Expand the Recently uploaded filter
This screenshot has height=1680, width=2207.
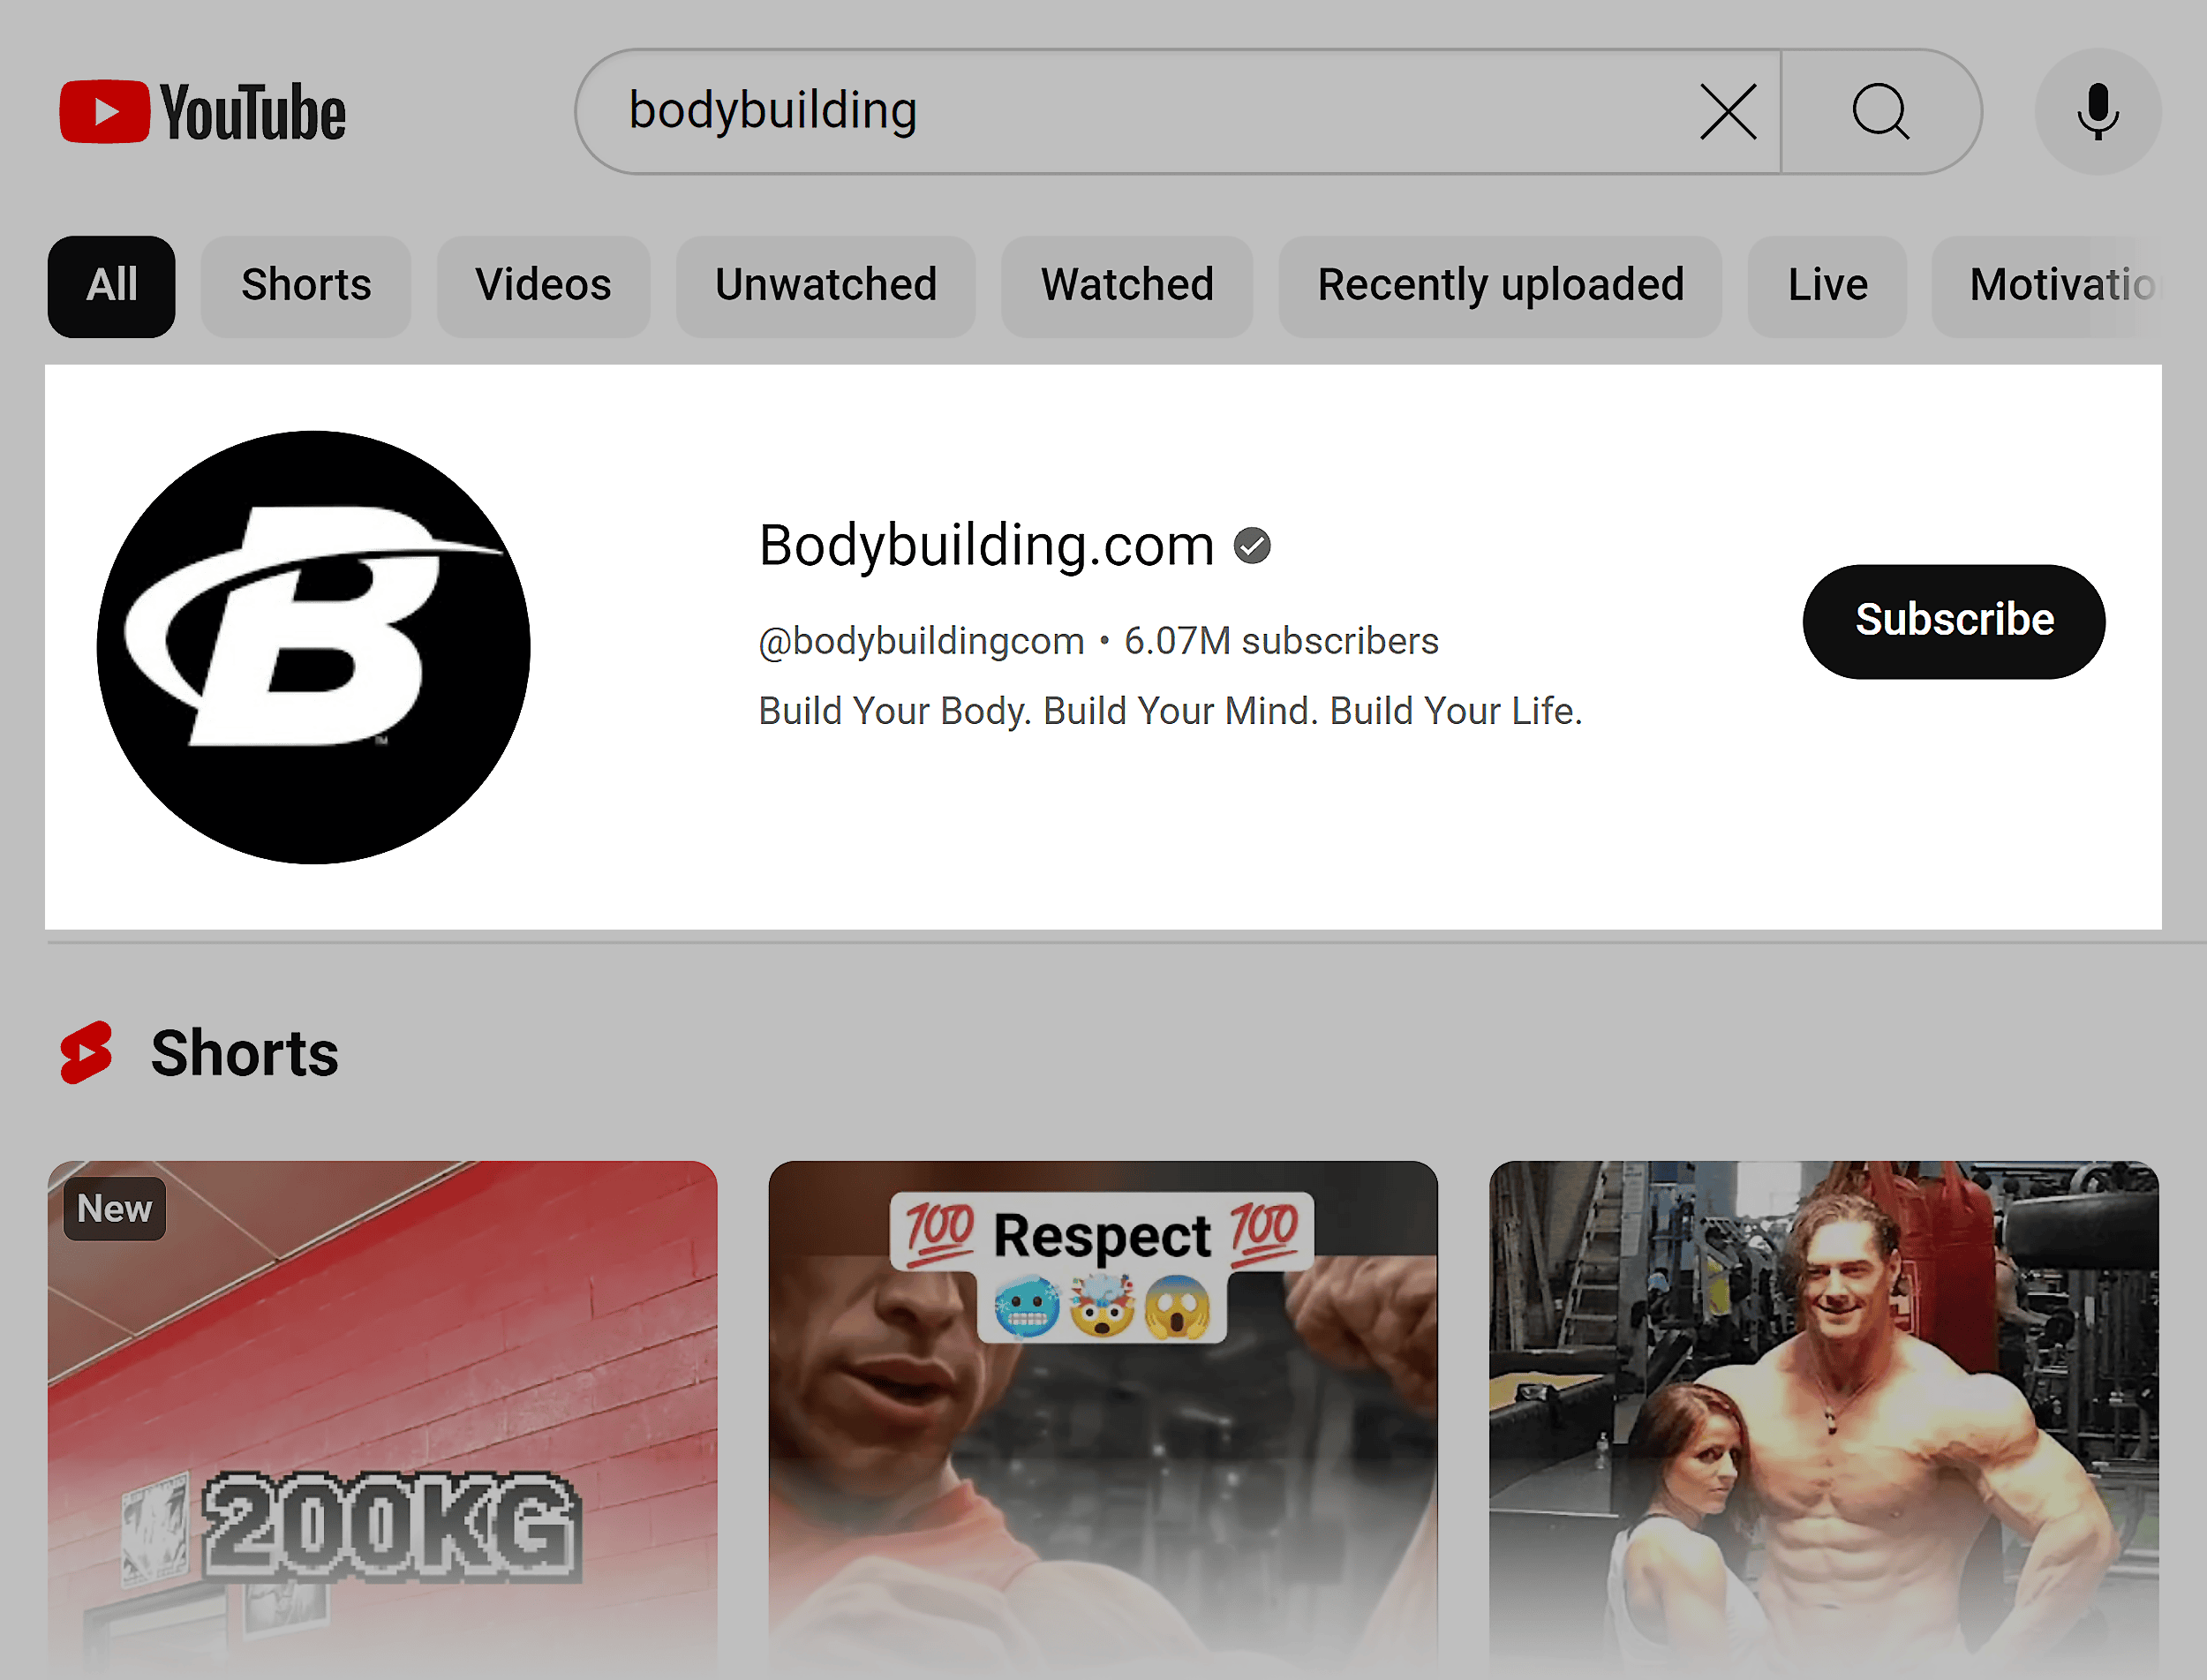coord(1500,286)
